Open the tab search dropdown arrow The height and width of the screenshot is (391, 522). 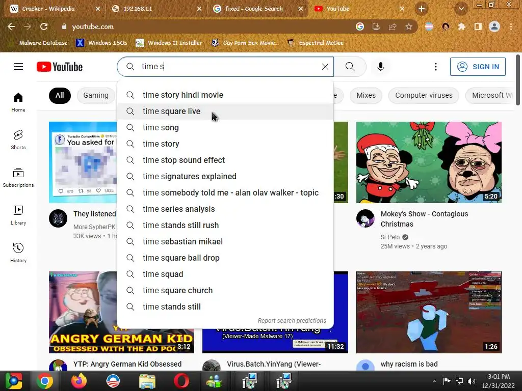(x=461, y=9)
